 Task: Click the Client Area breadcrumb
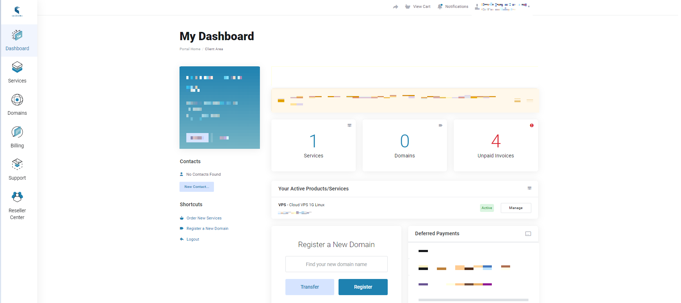(x=214, y=49)
